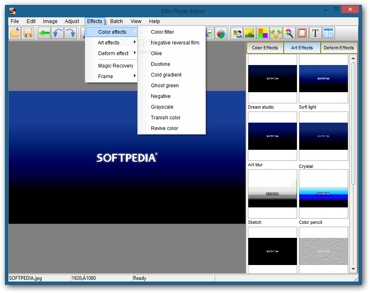Apply the Olive color effect
This screenshot has height=293, width=370.
point(171,53)
